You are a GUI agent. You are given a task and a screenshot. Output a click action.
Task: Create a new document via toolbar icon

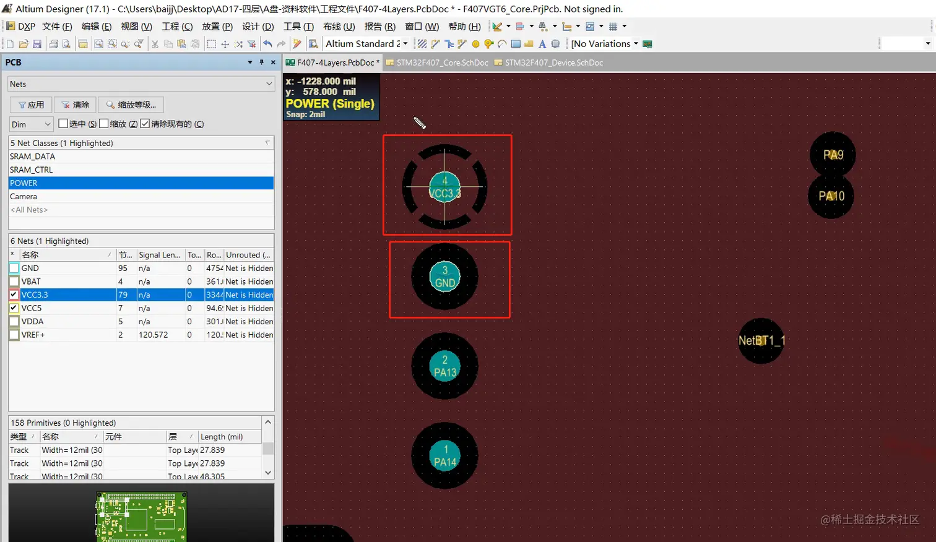click(x=10, y=44)
